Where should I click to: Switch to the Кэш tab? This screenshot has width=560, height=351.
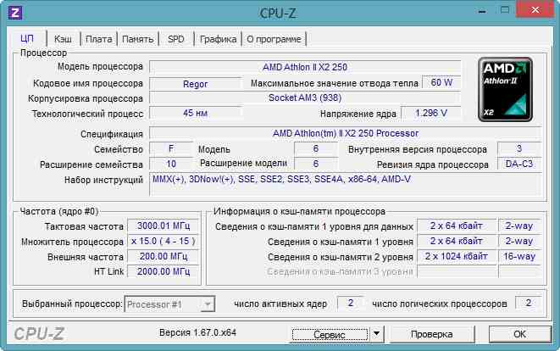pos(63,39)
